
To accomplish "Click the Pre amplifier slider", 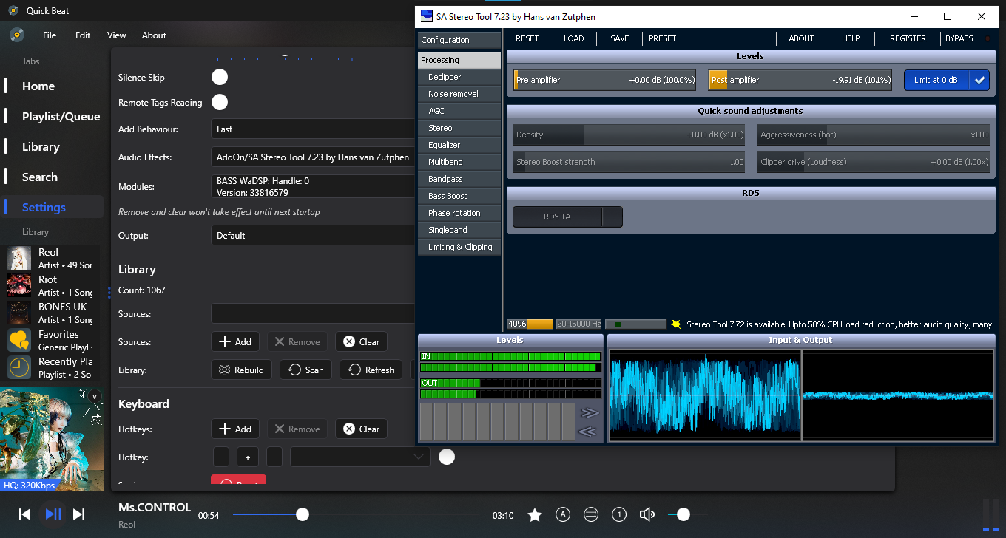I will click(604, 80).
